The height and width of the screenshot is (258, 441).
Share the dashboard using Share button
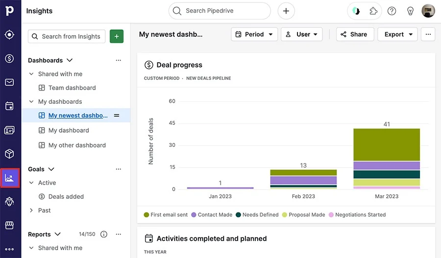coord(355,34)
